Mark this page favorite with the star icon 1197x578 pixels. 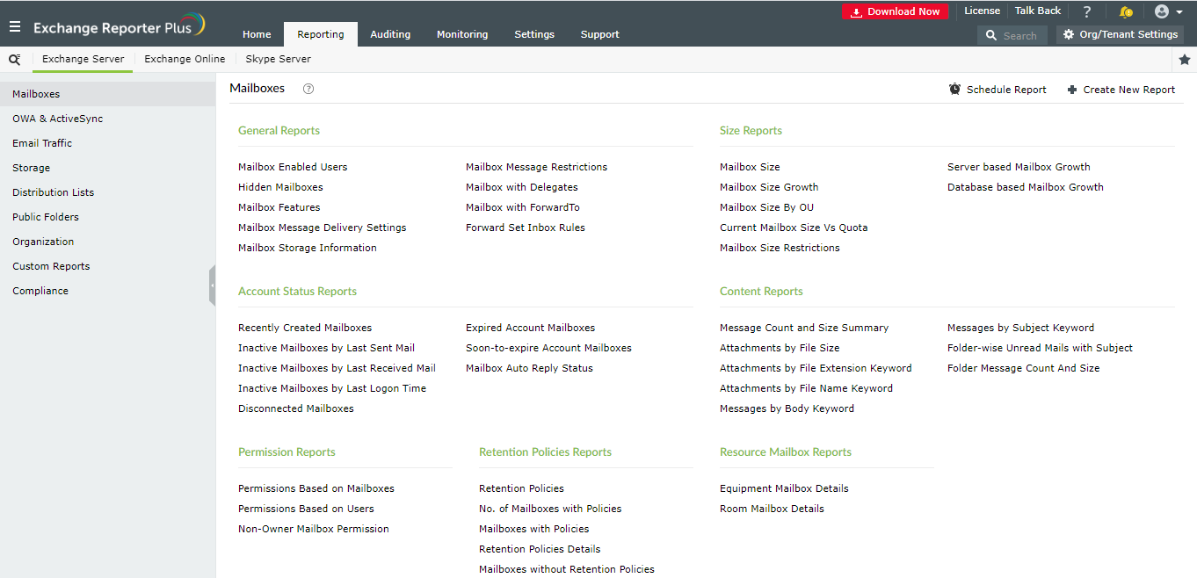pos(1184,59)
